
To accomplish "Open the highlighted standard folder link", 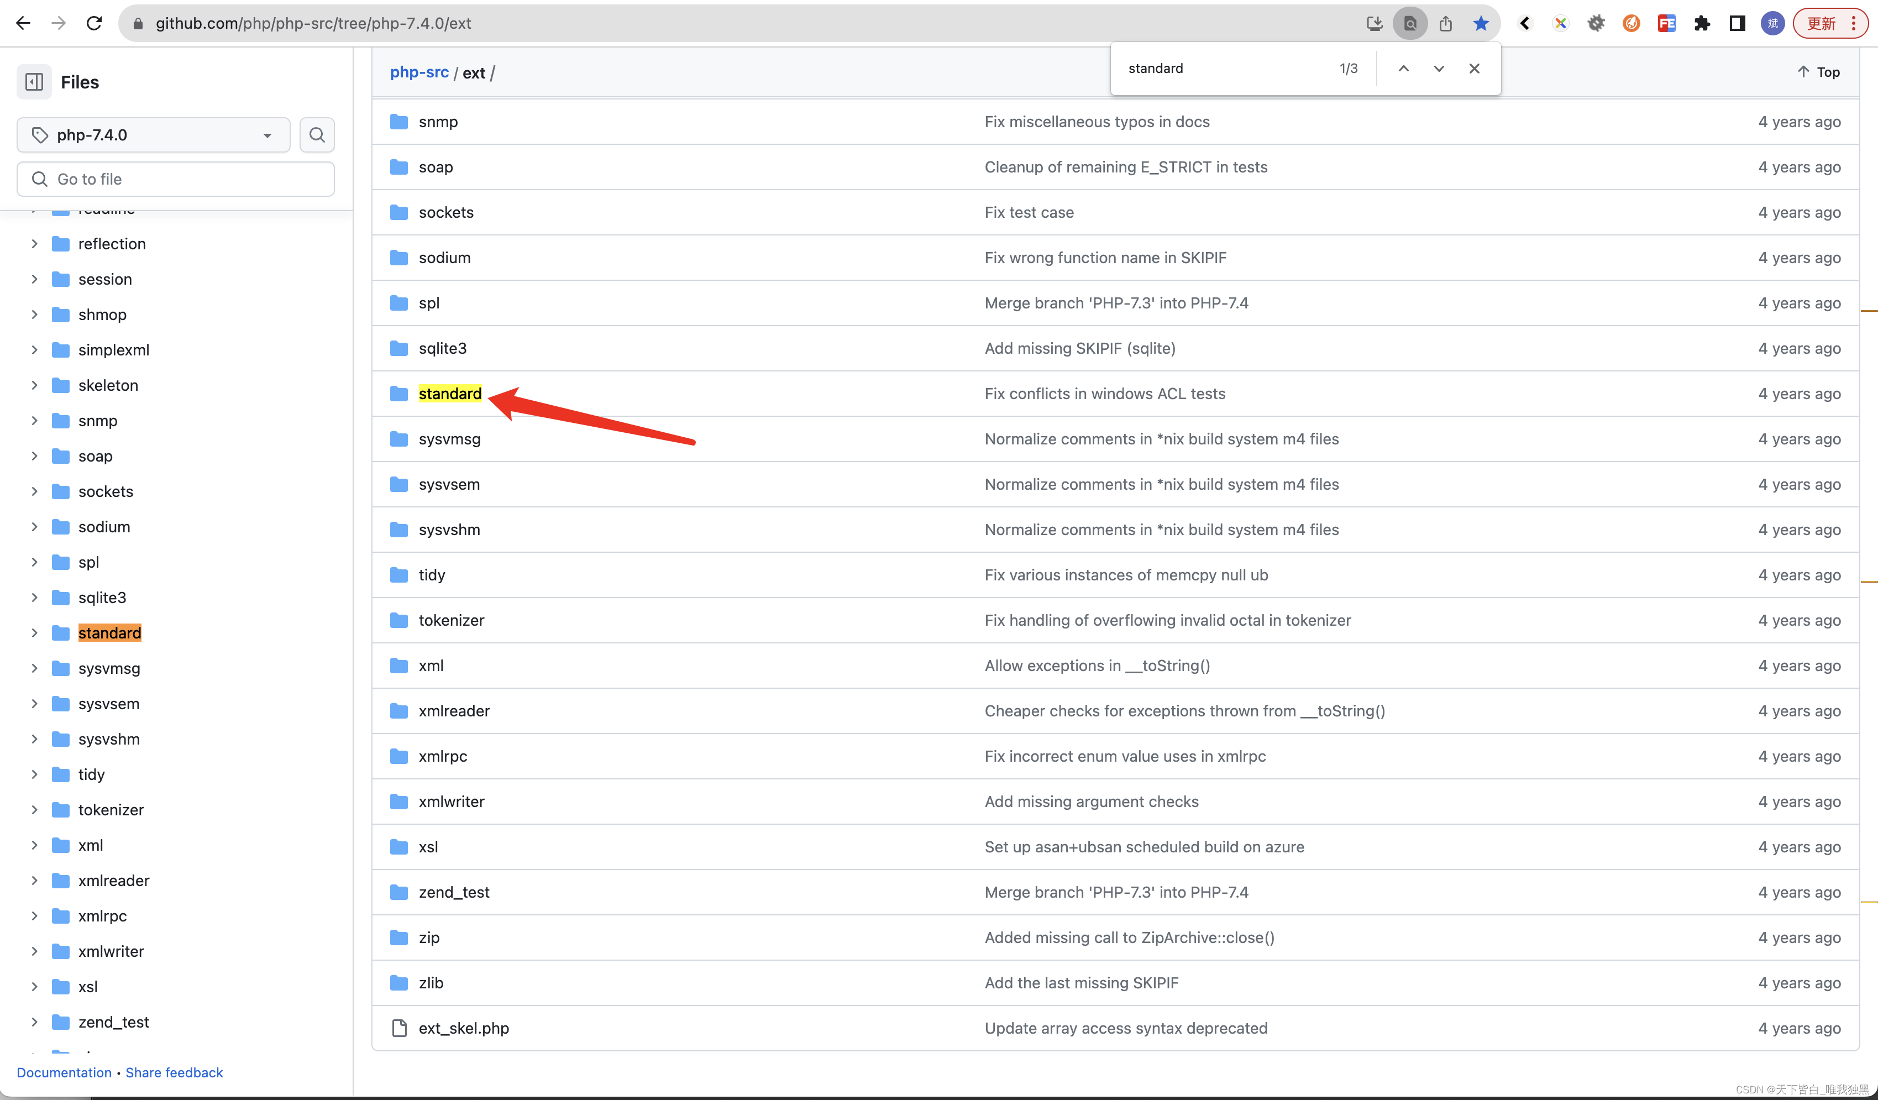I will [x=449, y=394].
